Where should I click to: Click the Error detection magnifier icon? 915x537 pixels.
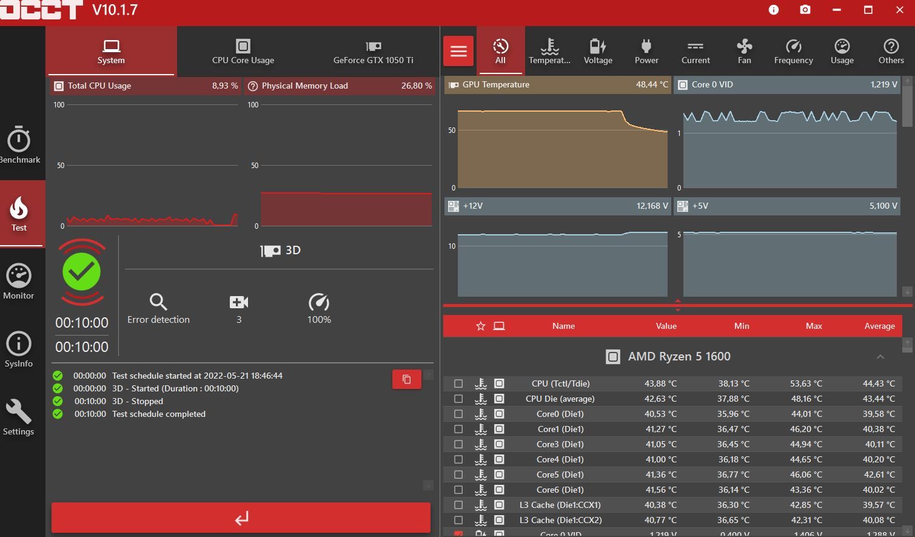(158, 302)
